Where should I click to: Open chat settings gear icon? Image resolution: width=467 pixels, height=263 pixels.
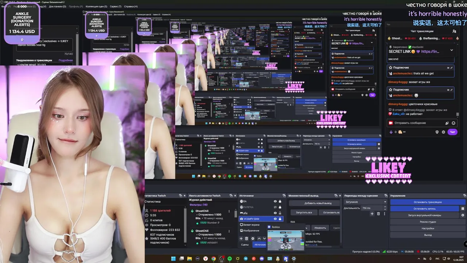[443, 132]
